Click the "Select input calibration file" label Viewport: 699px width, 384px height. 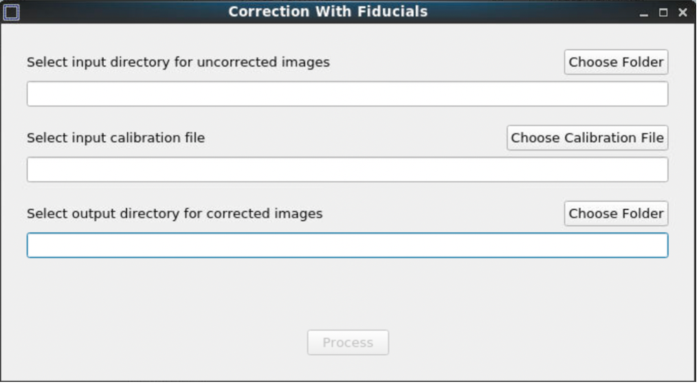tap(115, 138)
